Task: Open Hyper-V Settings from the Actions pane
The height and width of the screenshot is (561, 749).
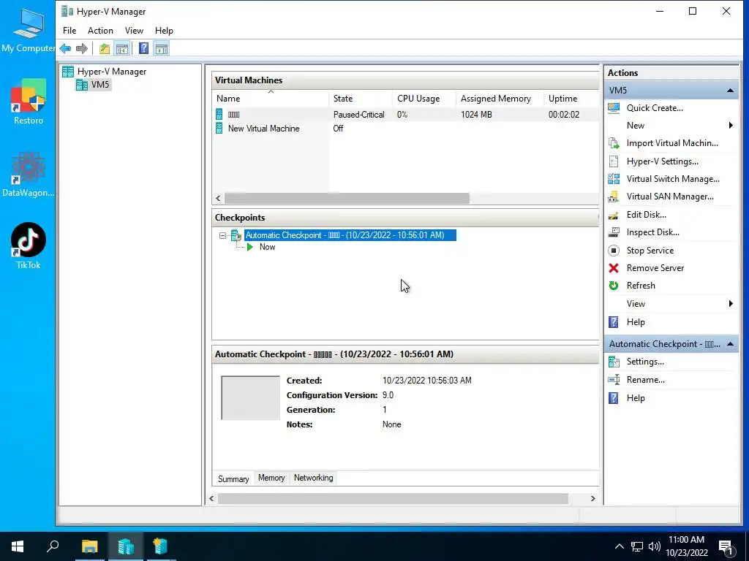Action: [662, 161]
